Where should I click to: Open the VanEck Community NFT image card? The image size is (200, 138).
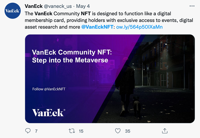coord(110,79)
